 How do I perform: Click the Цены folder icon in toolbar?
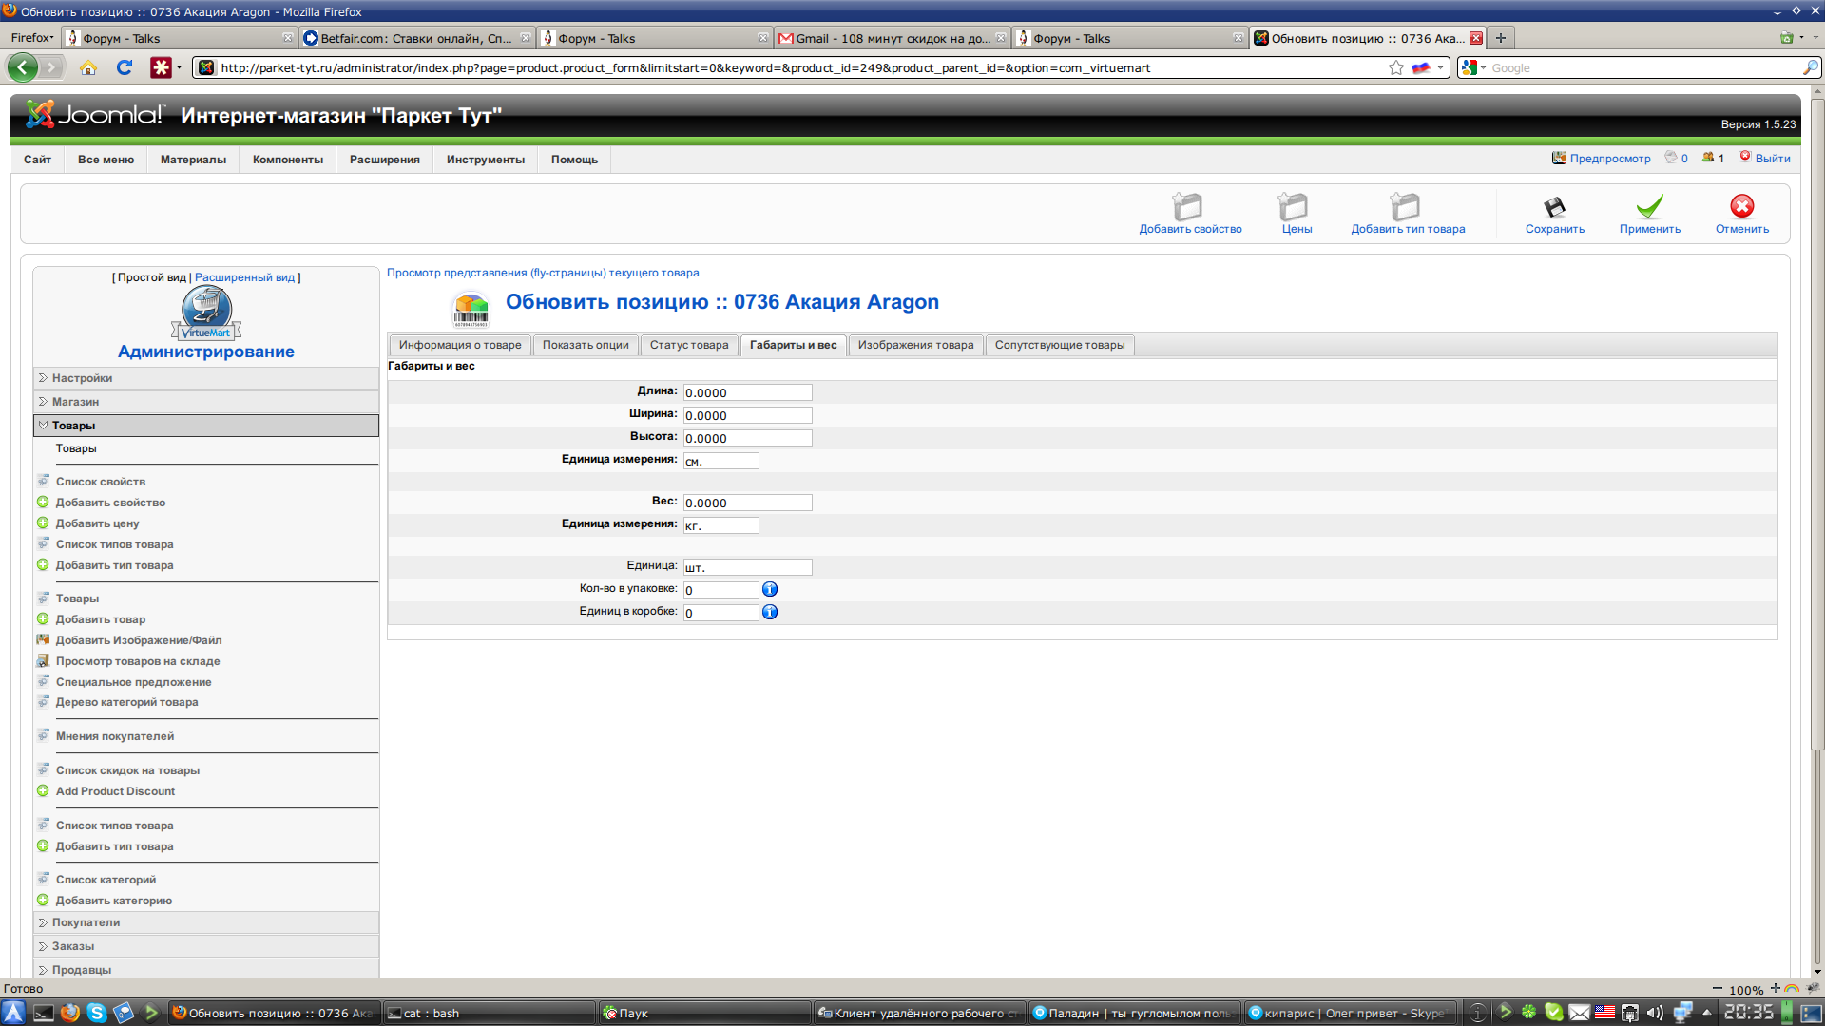coord(1294,207)
